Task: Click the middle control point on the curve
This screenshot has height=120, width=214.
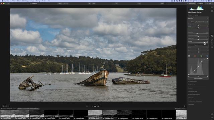Action: 198,66
